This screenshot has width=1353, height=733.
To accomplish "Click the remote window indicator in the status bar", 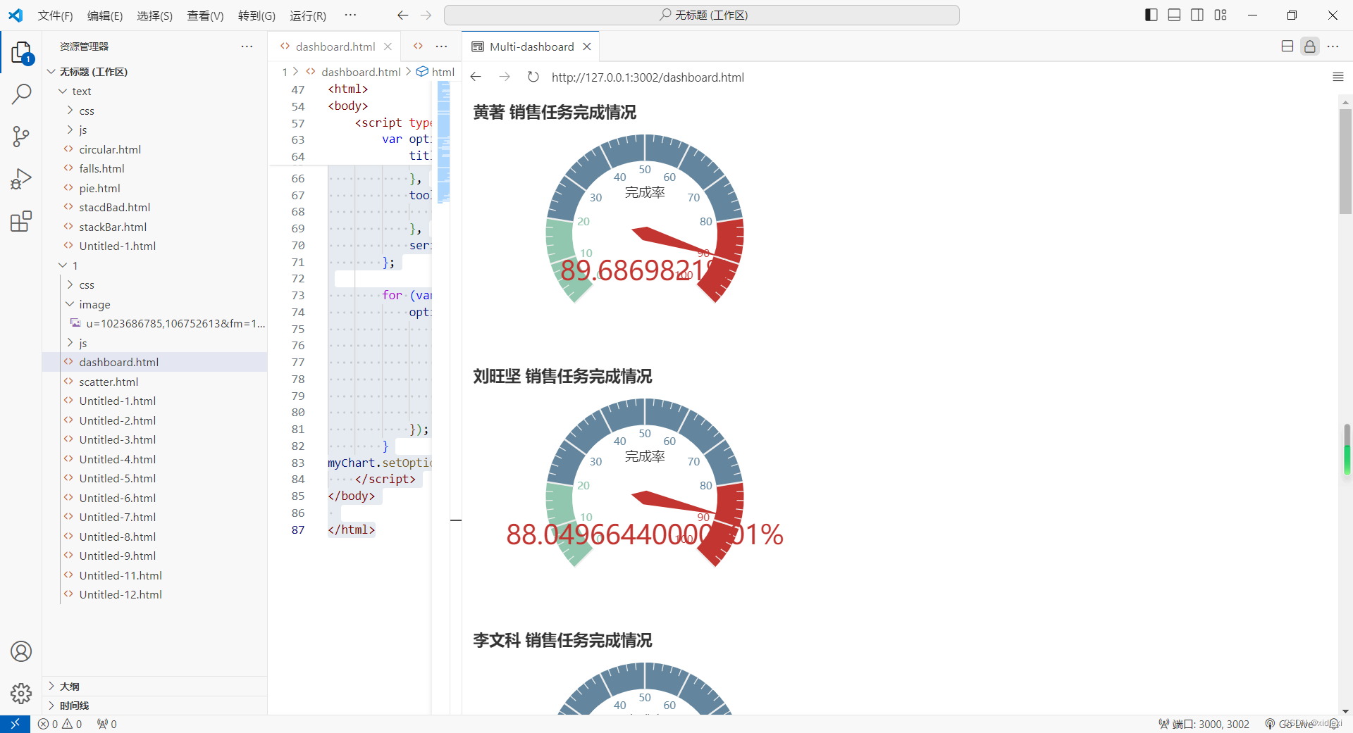I will coord(15,724).
